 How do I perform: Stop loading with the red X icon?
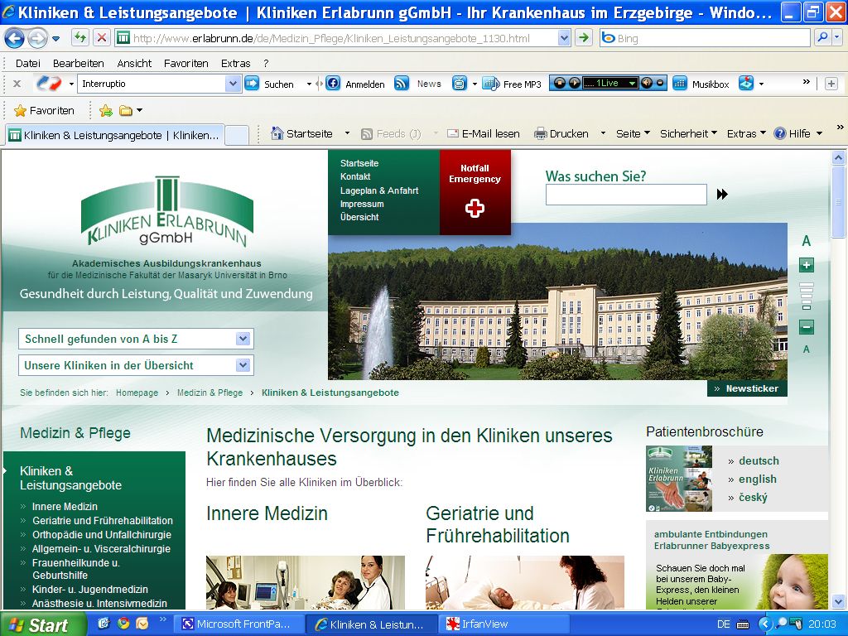tap(101, 38)
